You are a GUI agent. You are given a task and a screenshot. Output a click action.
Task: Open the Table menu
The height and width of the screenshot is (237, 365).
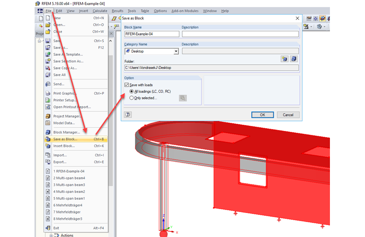pyautogui.click(x=145, y=11)
